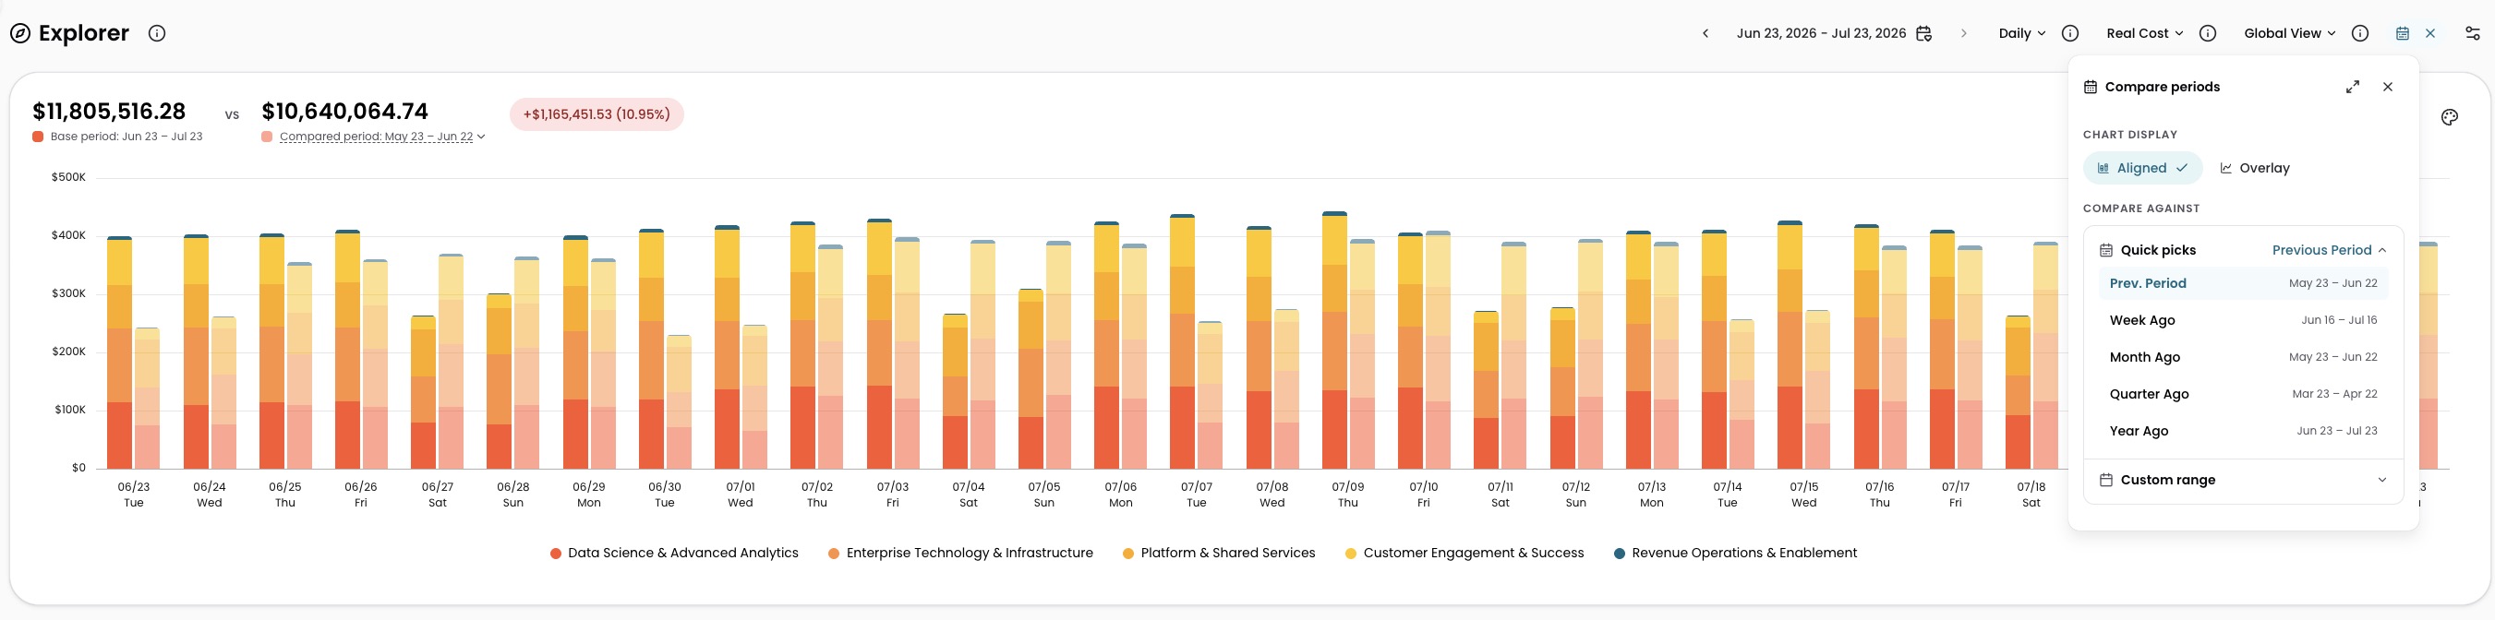Click the 06/23 Tue base period bar
This screenshot has width=2495, height=620.
pyautogui.click(x=119, y=353)
